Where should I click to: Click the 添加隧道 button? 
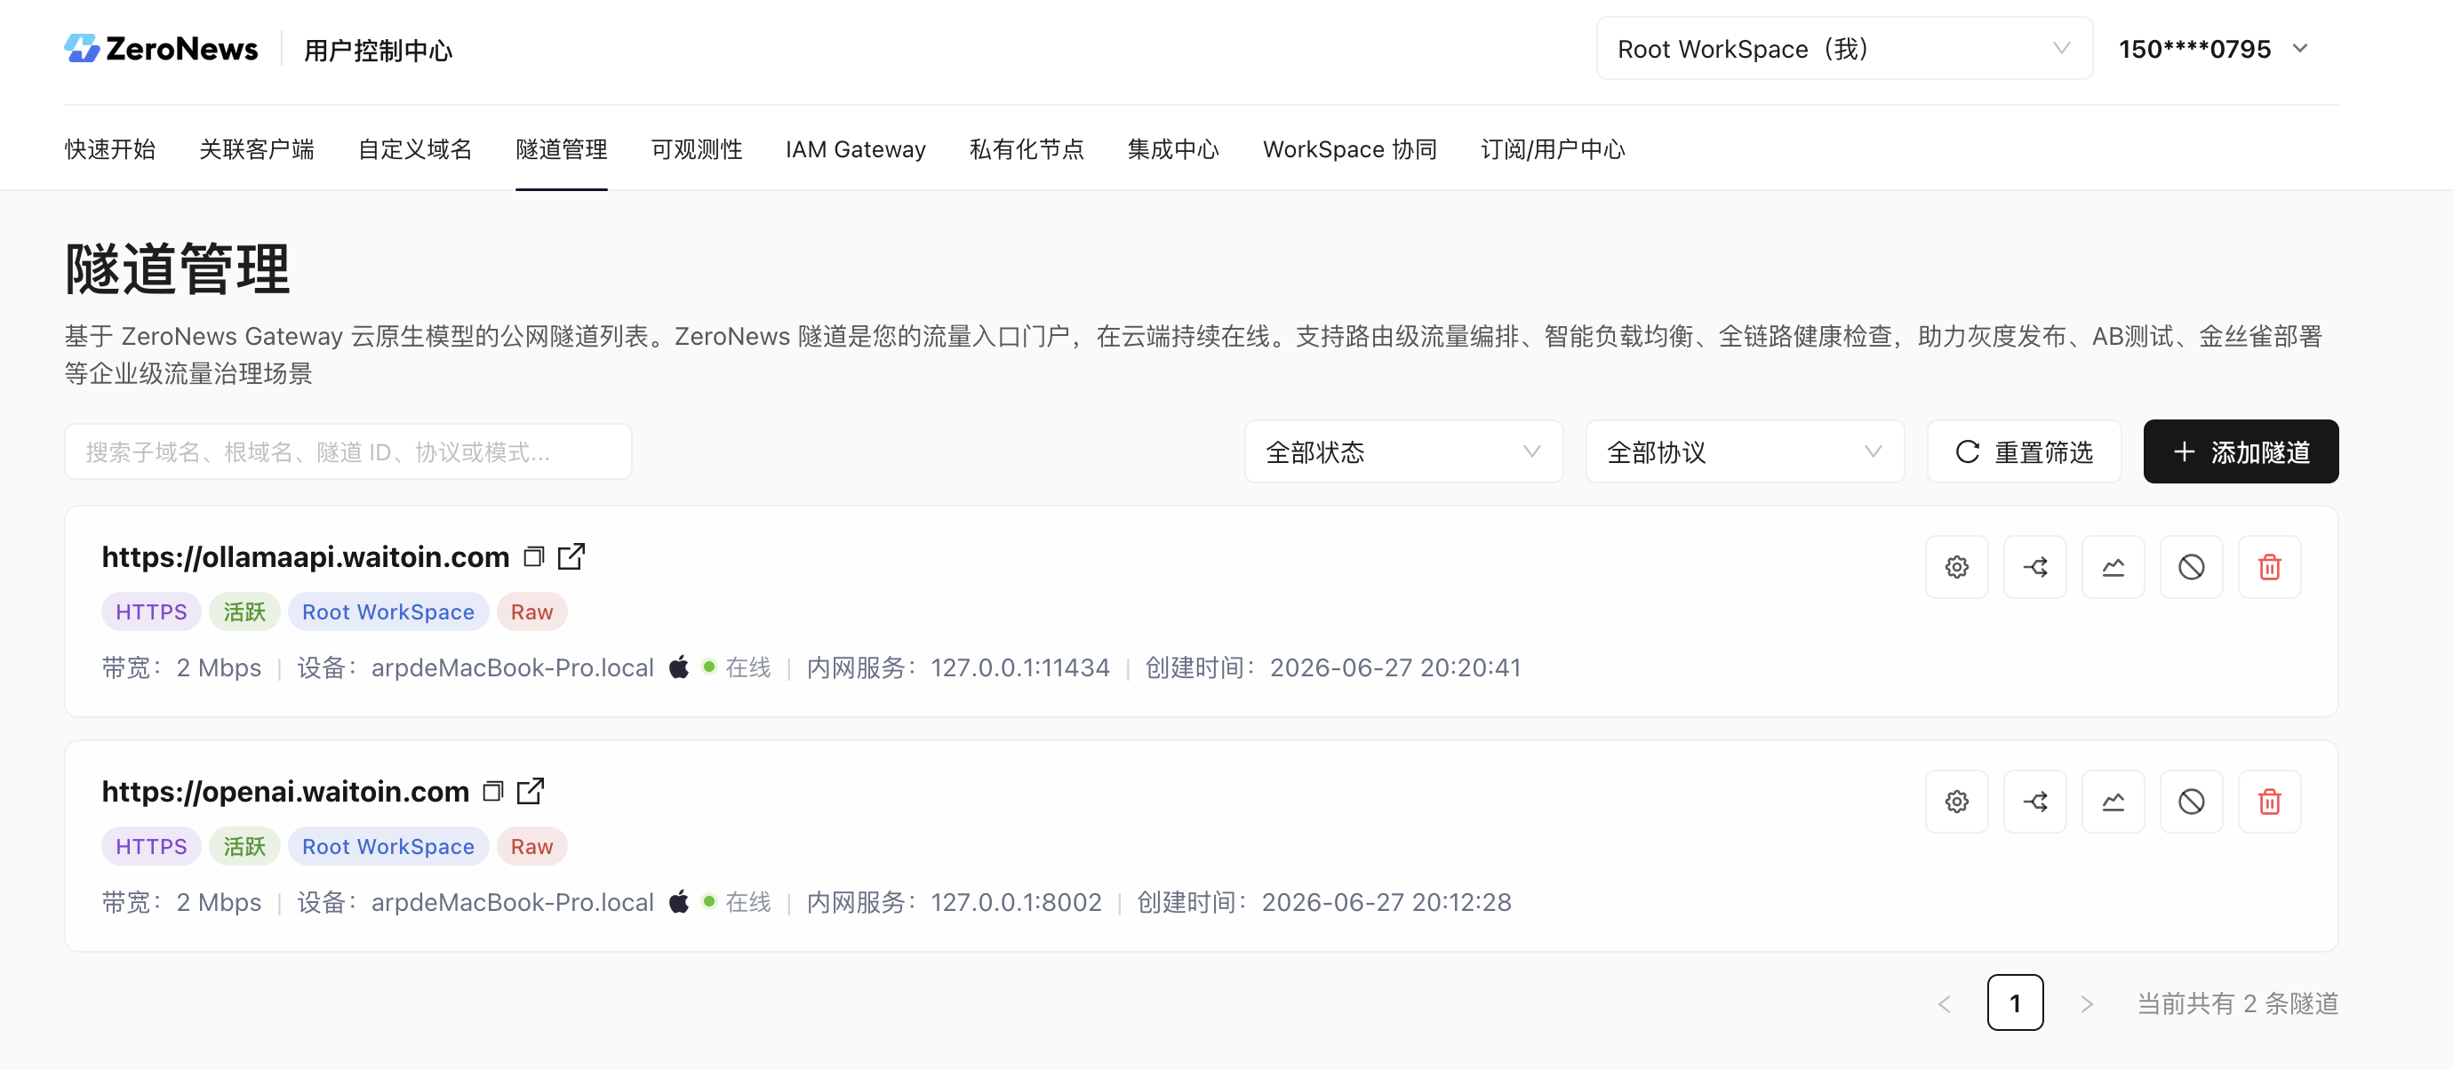[2241, 451]
